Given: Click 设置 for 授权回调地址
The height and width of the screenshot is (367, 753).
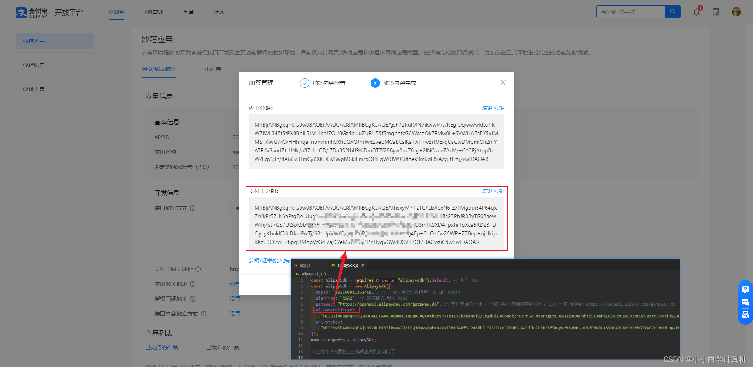Looking at the screenshot, I should [235, 299].
